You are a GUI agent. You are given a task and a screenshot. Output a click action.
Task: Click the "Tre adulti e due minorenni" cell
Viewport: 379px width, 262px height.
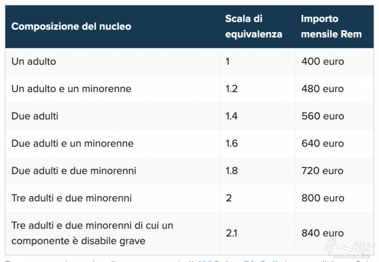coord(72,198)
